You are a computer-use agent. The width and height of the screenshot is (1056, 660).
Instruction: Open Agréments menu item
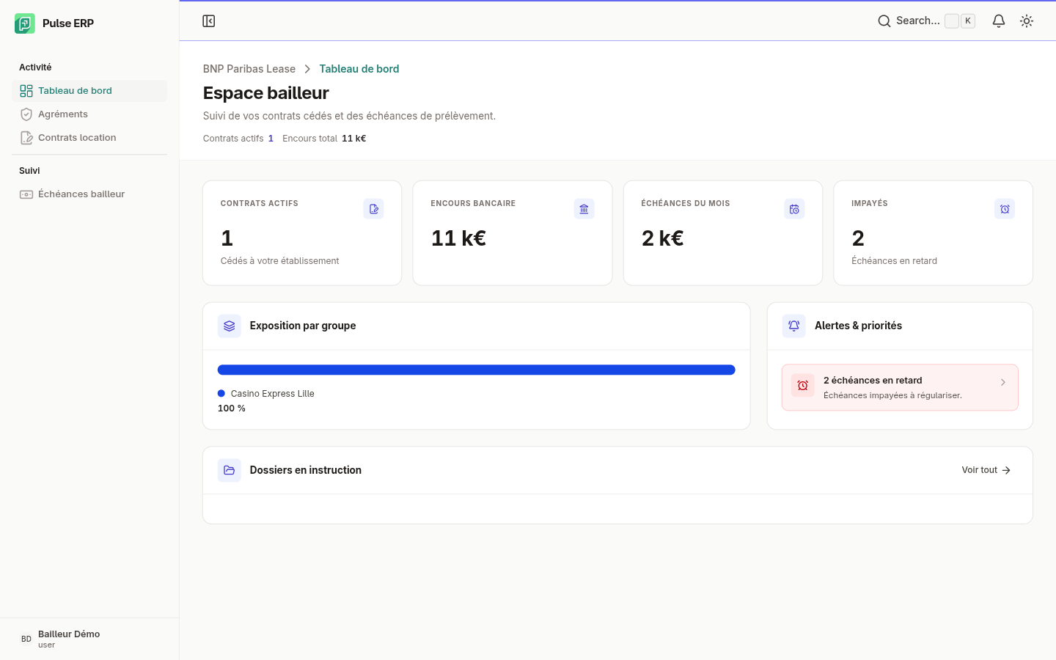pos(89,114)
